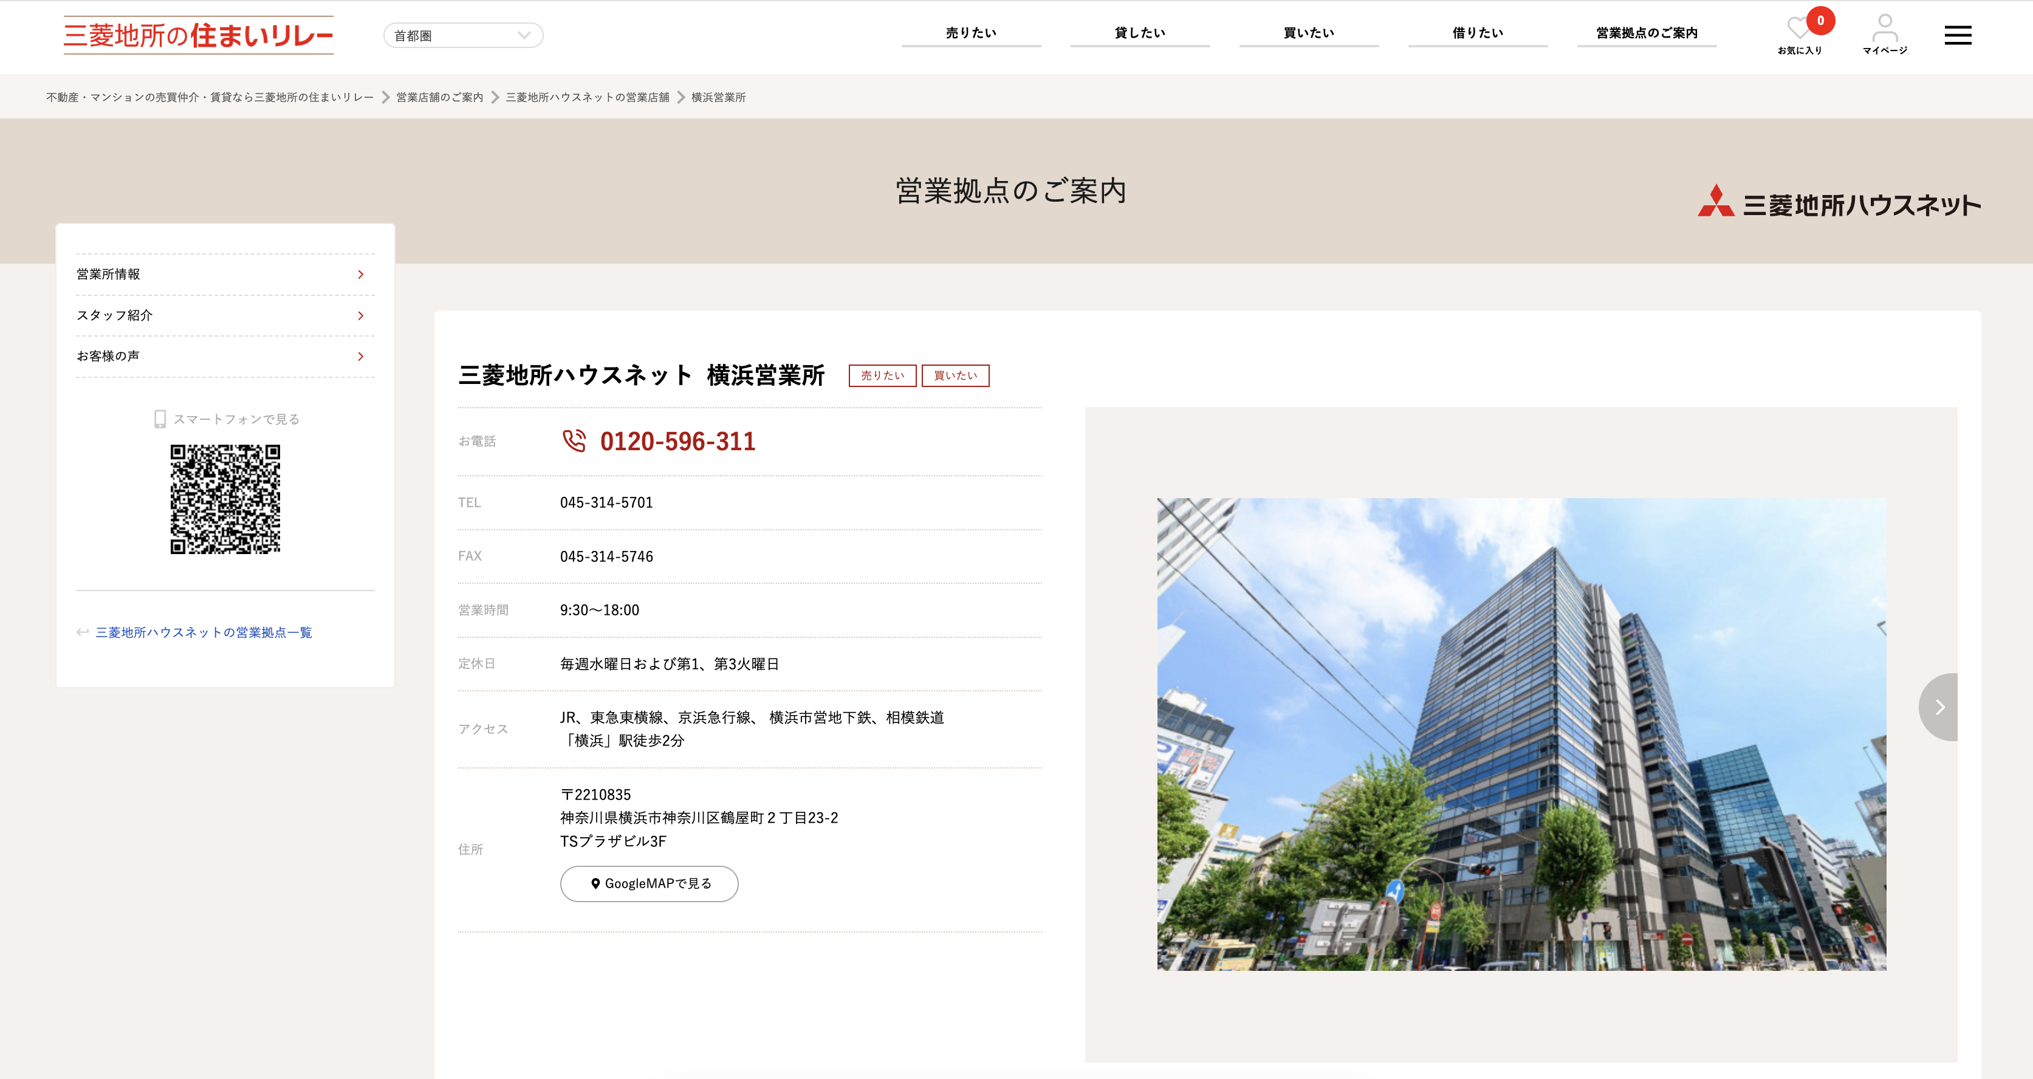Click the QR code image
2033x1079 pixels.
coord(225,499)
